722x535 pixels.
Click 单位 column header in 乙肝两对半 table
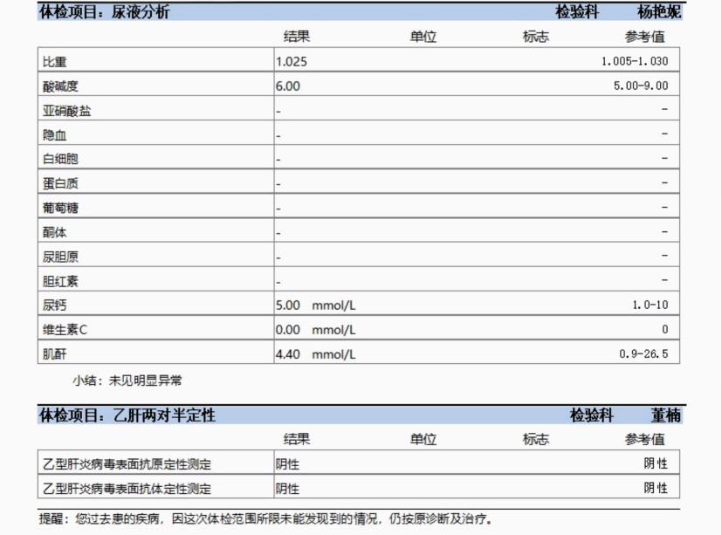pyautogui.click(x=423, y=439)
